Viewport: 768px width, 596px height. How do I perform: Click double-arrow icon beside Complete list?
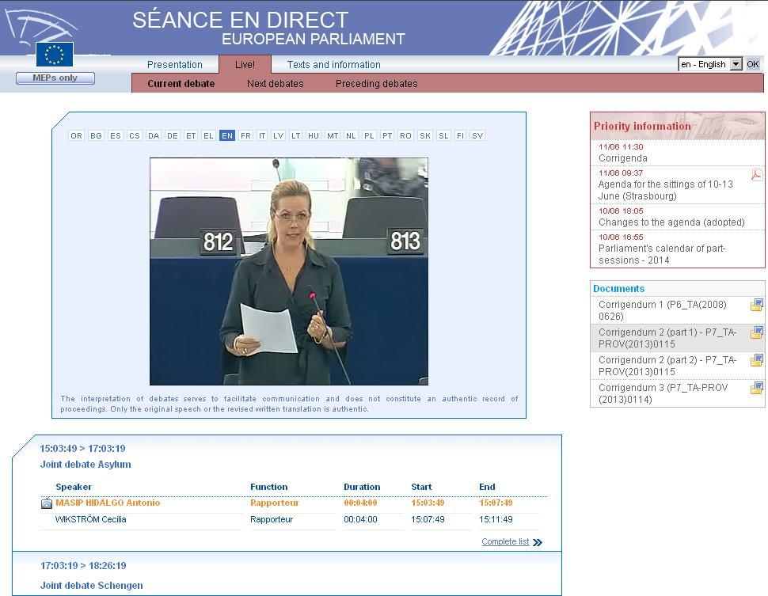click(538, 542)
